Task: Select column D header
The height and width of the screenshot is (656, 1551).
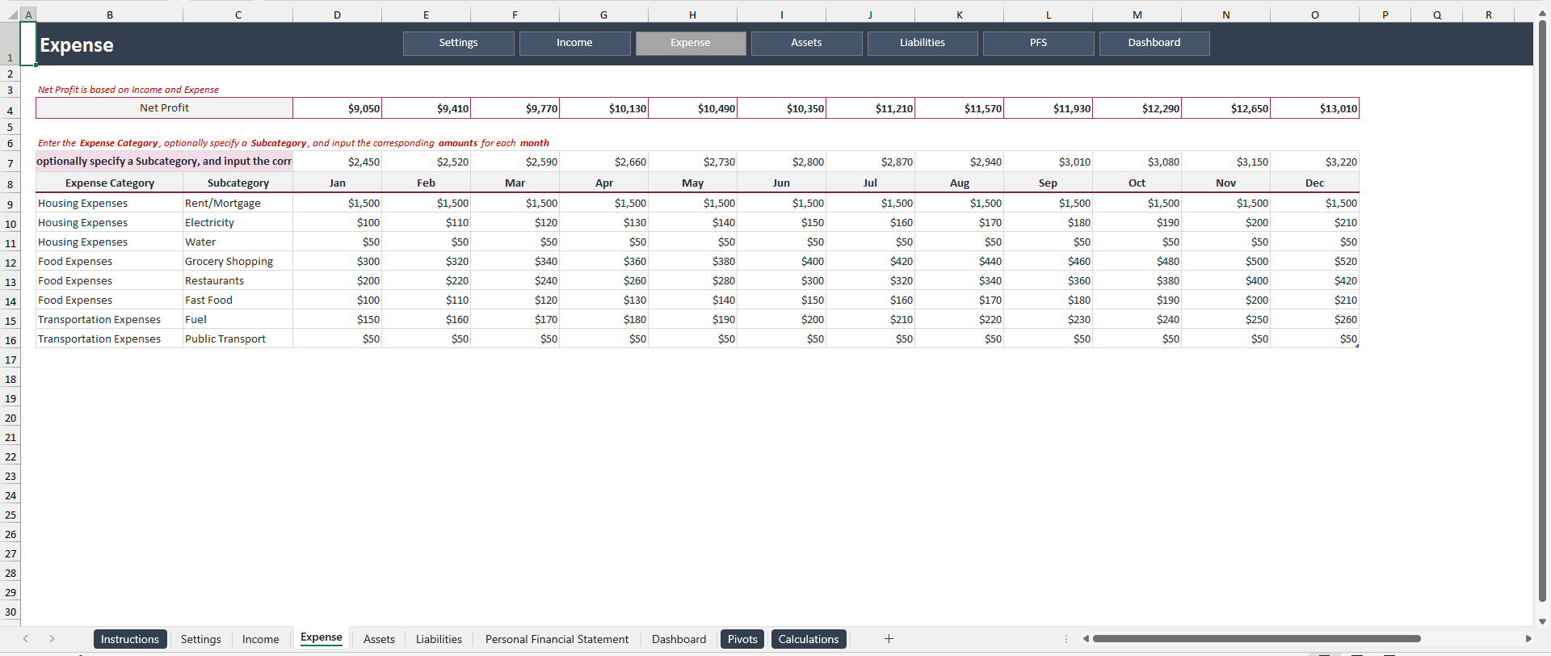Action: coord(337,15)
